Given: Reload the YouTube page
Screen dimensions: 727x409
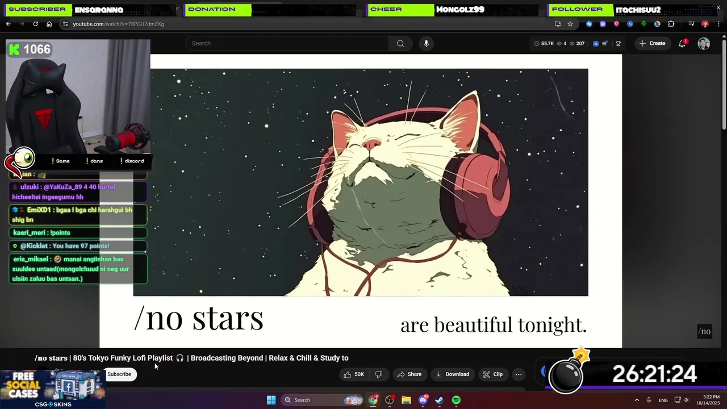Looking at the screenshot, I should tap(35, 24).
